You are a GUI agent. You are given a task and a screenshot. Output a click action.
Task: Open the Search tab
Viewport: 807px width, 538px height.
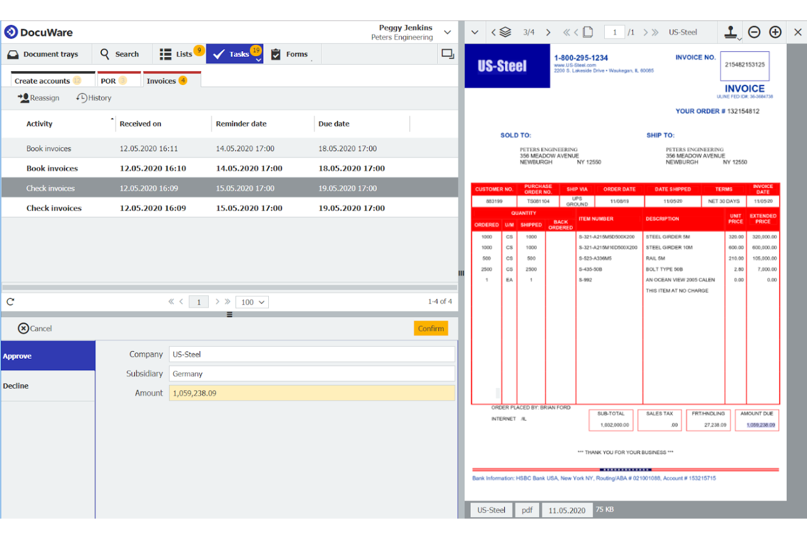(x=120, y=54)
